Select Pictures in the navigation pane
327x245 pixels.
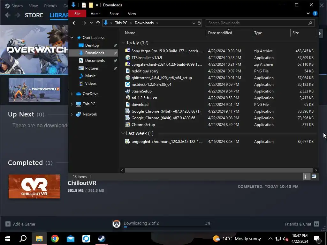[92, 68]
